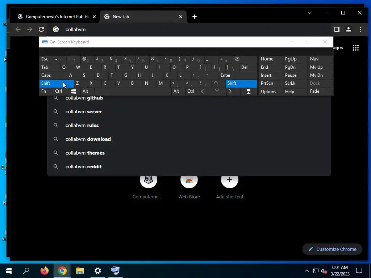Click in Chrome address bar
The width and height of the screenshot is (371, 278).
(x=189, y=29)
